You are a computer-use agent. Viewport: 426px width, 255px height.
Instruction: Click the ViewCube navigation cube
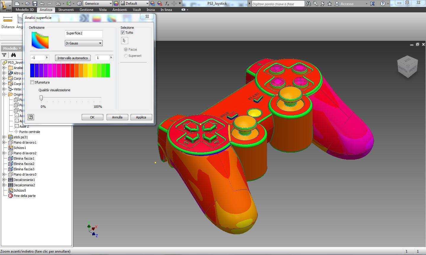408,67
